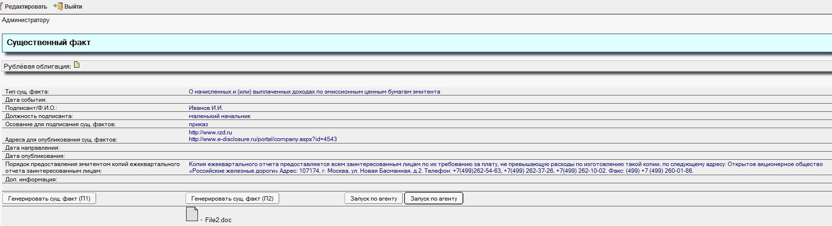This screenshot has height=226, width=832.
Task: Select the File2.doc filename text
Action: 218,220
